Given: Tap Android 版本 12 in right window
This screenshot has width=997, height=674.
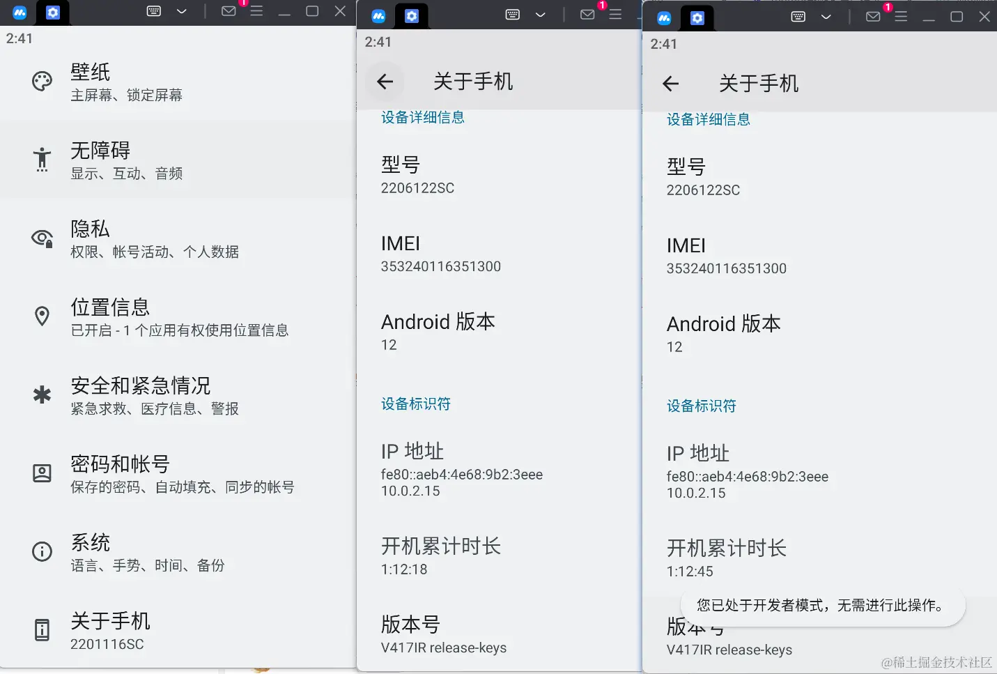Looking at the screenshot, I should 819,334.
